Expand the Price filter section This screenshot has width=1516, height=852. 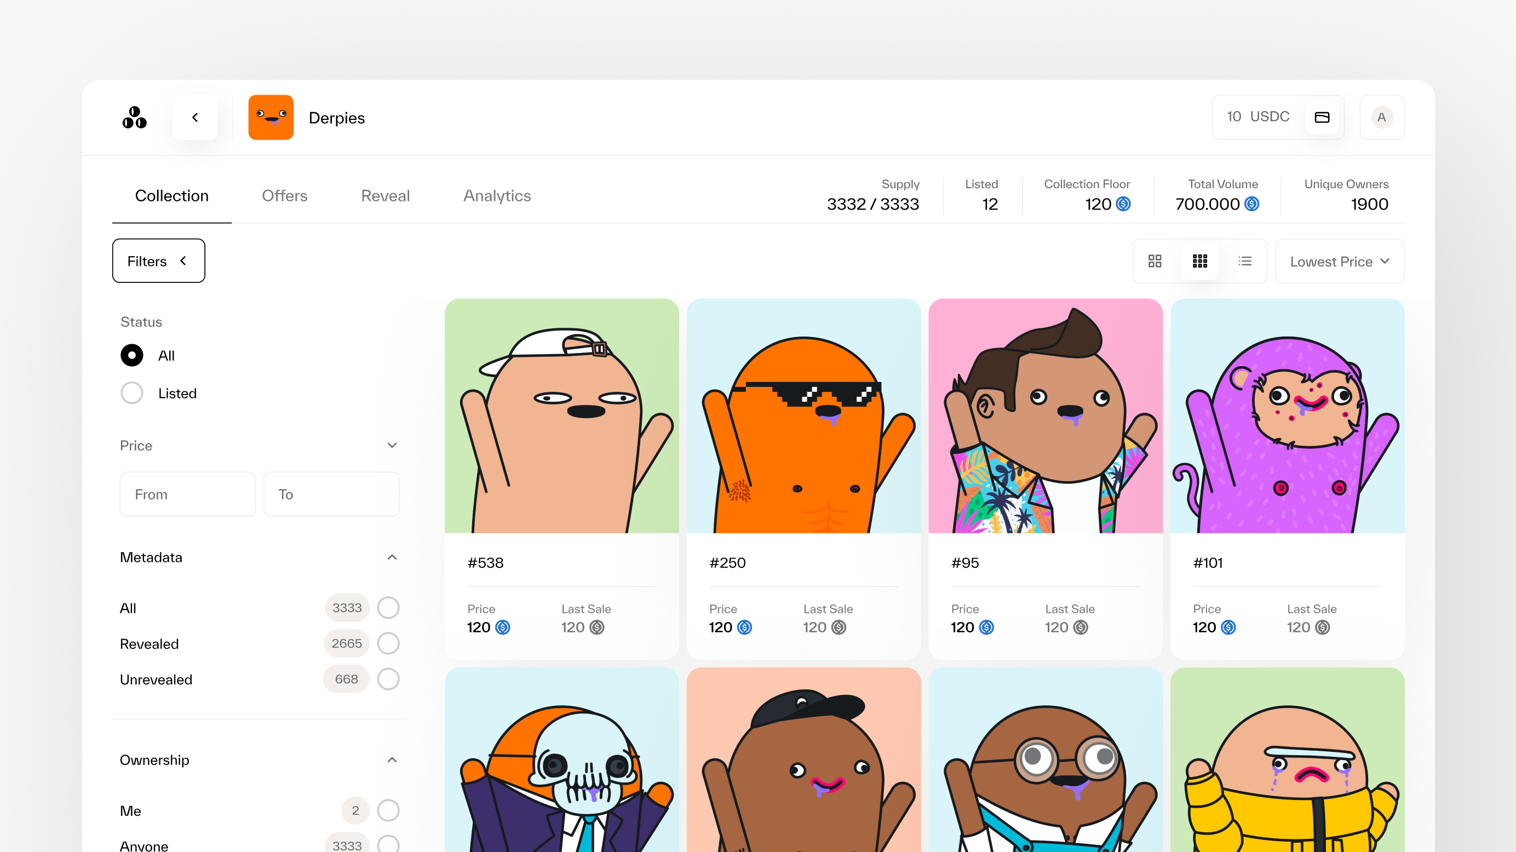tap(392, 445)
